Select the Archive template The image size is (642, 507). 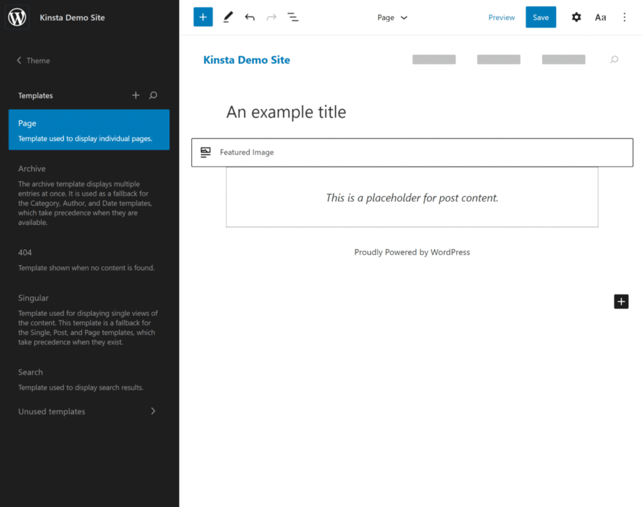[32, 169]
